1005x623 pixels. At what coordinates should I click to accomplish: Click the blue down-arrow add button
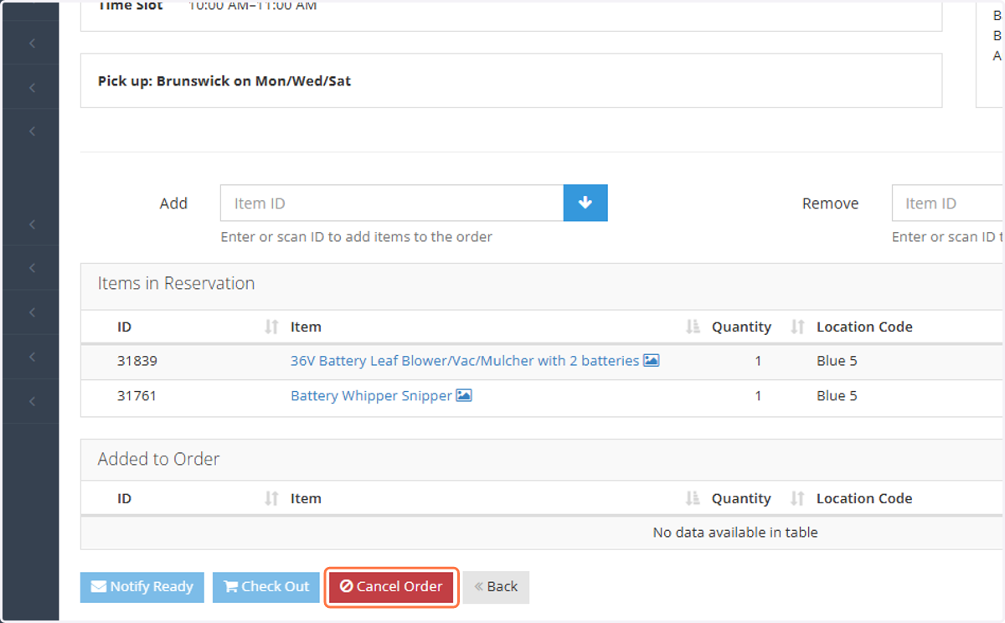click(x=585, y=203)
